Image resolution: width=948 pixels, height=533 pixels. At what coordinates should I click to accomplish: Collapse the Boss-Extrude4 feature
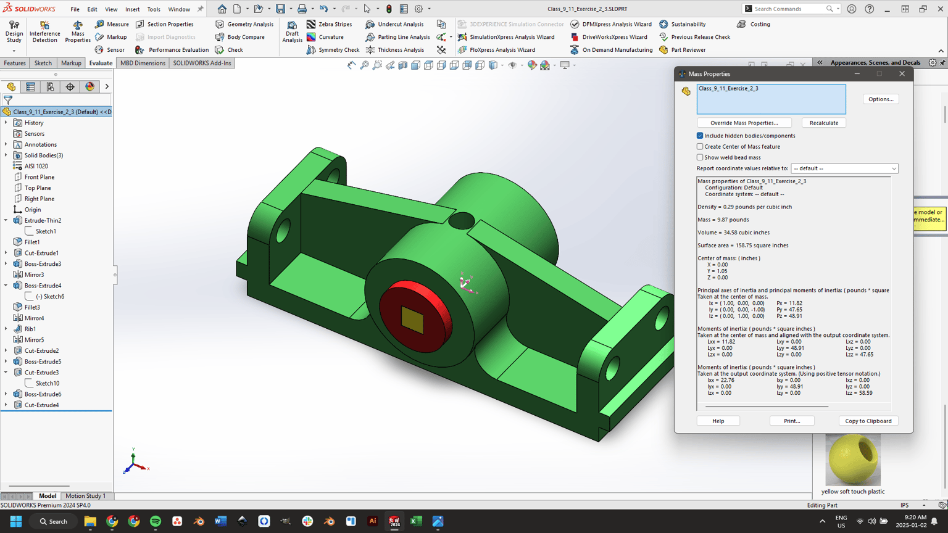pos(6,286)
